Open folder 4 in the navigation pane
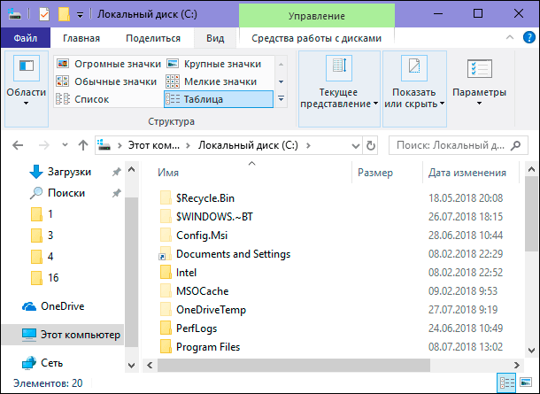 (42, 257)
